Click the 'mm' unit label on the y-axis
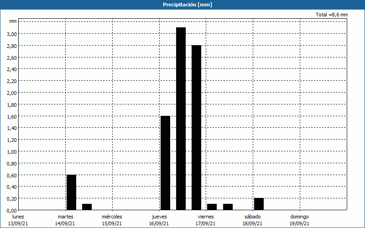365x228 pixels. coord(13,21)
